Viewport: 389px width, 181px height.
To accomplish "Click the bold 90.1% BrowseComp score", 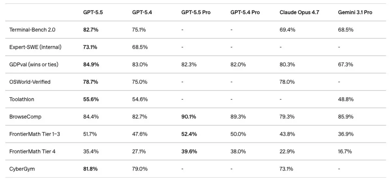I will click(x=188, y=117).
